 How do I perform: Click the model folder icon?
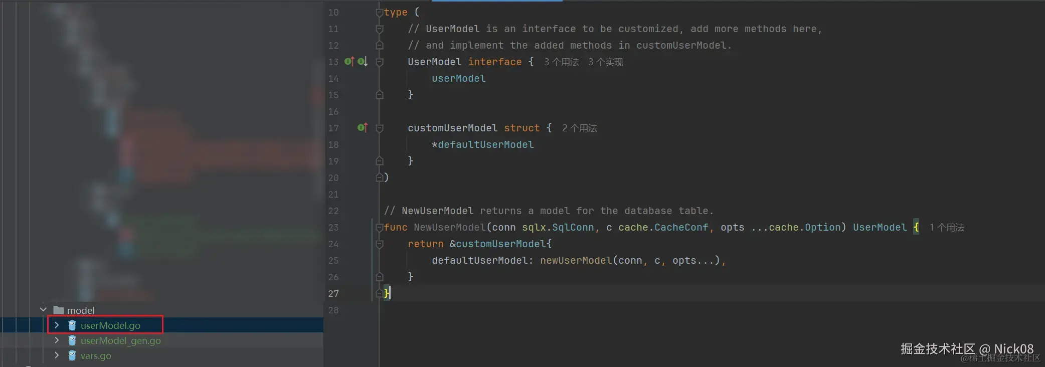tap(59, 310)
